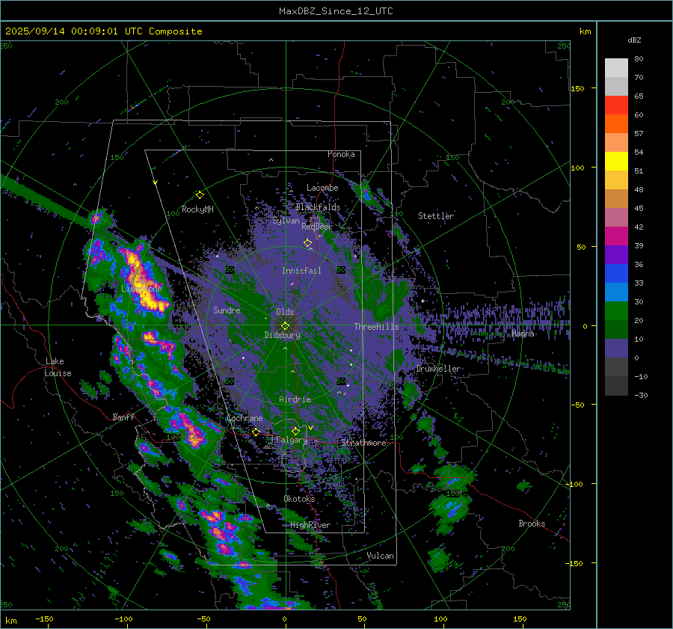Image resolution: width=673 pixels, height=629 pixels.
Task: Click the 33 value on the dBZ legend
Action: pos(639,283)
